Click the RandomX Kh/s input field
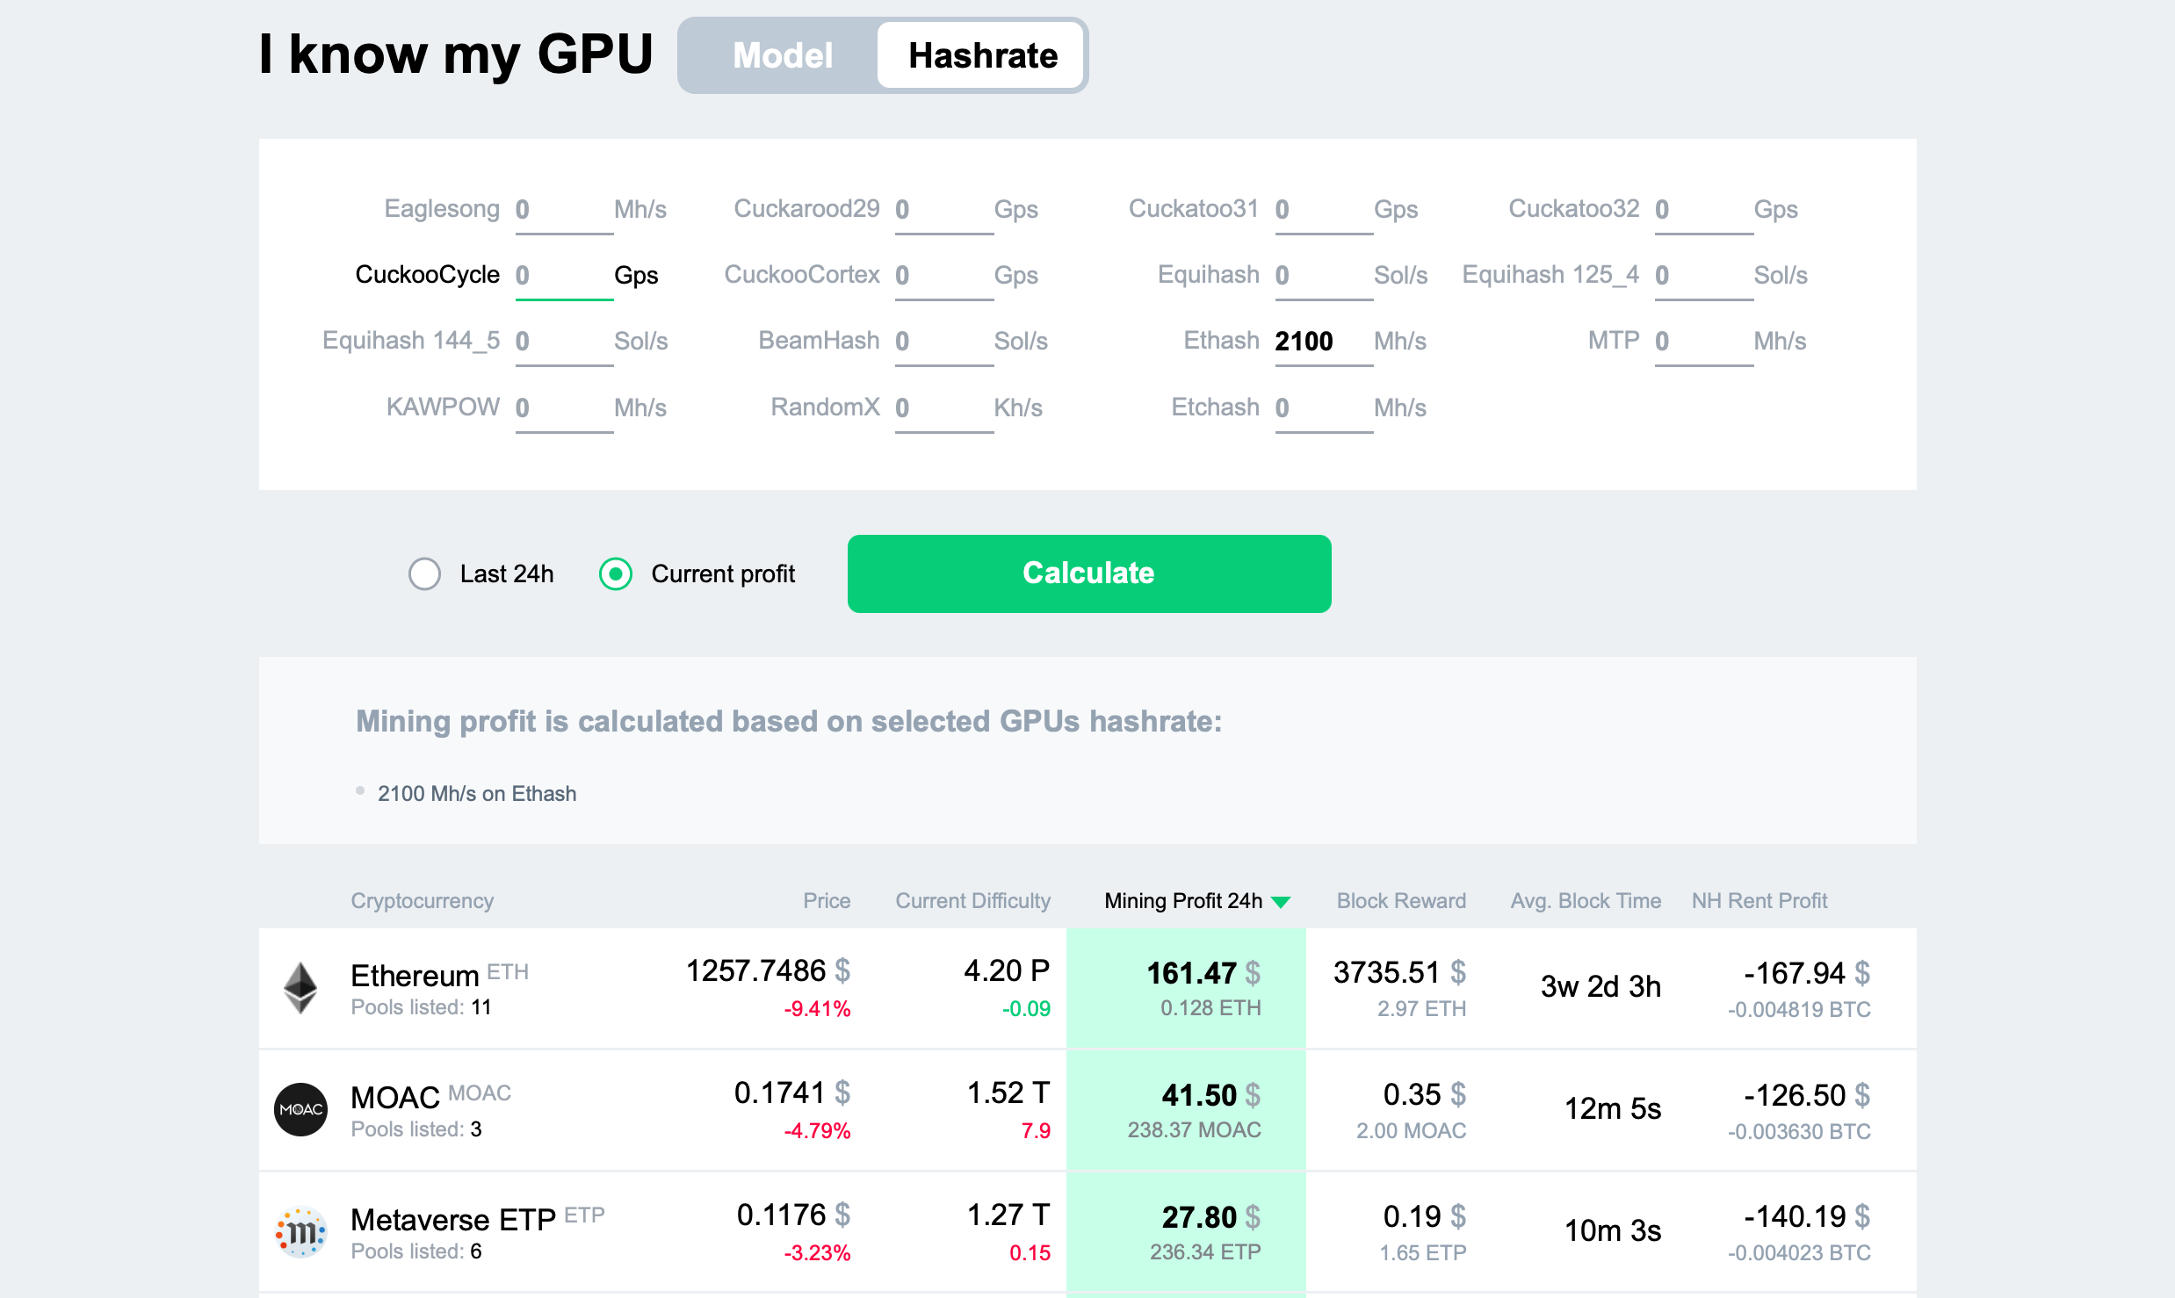 pyautogui.click(x=943, y=408)
